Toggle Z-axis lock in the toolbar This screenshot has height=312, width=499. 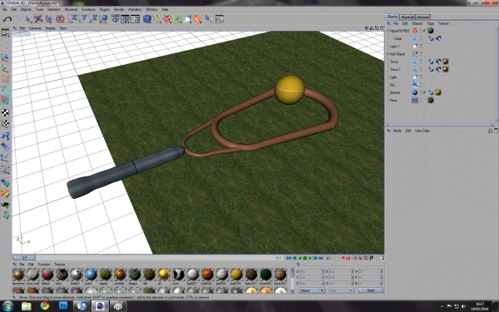pyautogui.click(x=93, y=19)
